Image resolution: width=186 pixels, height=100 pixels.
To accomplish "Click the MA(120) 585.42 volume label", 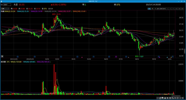I will click(43, 62).
